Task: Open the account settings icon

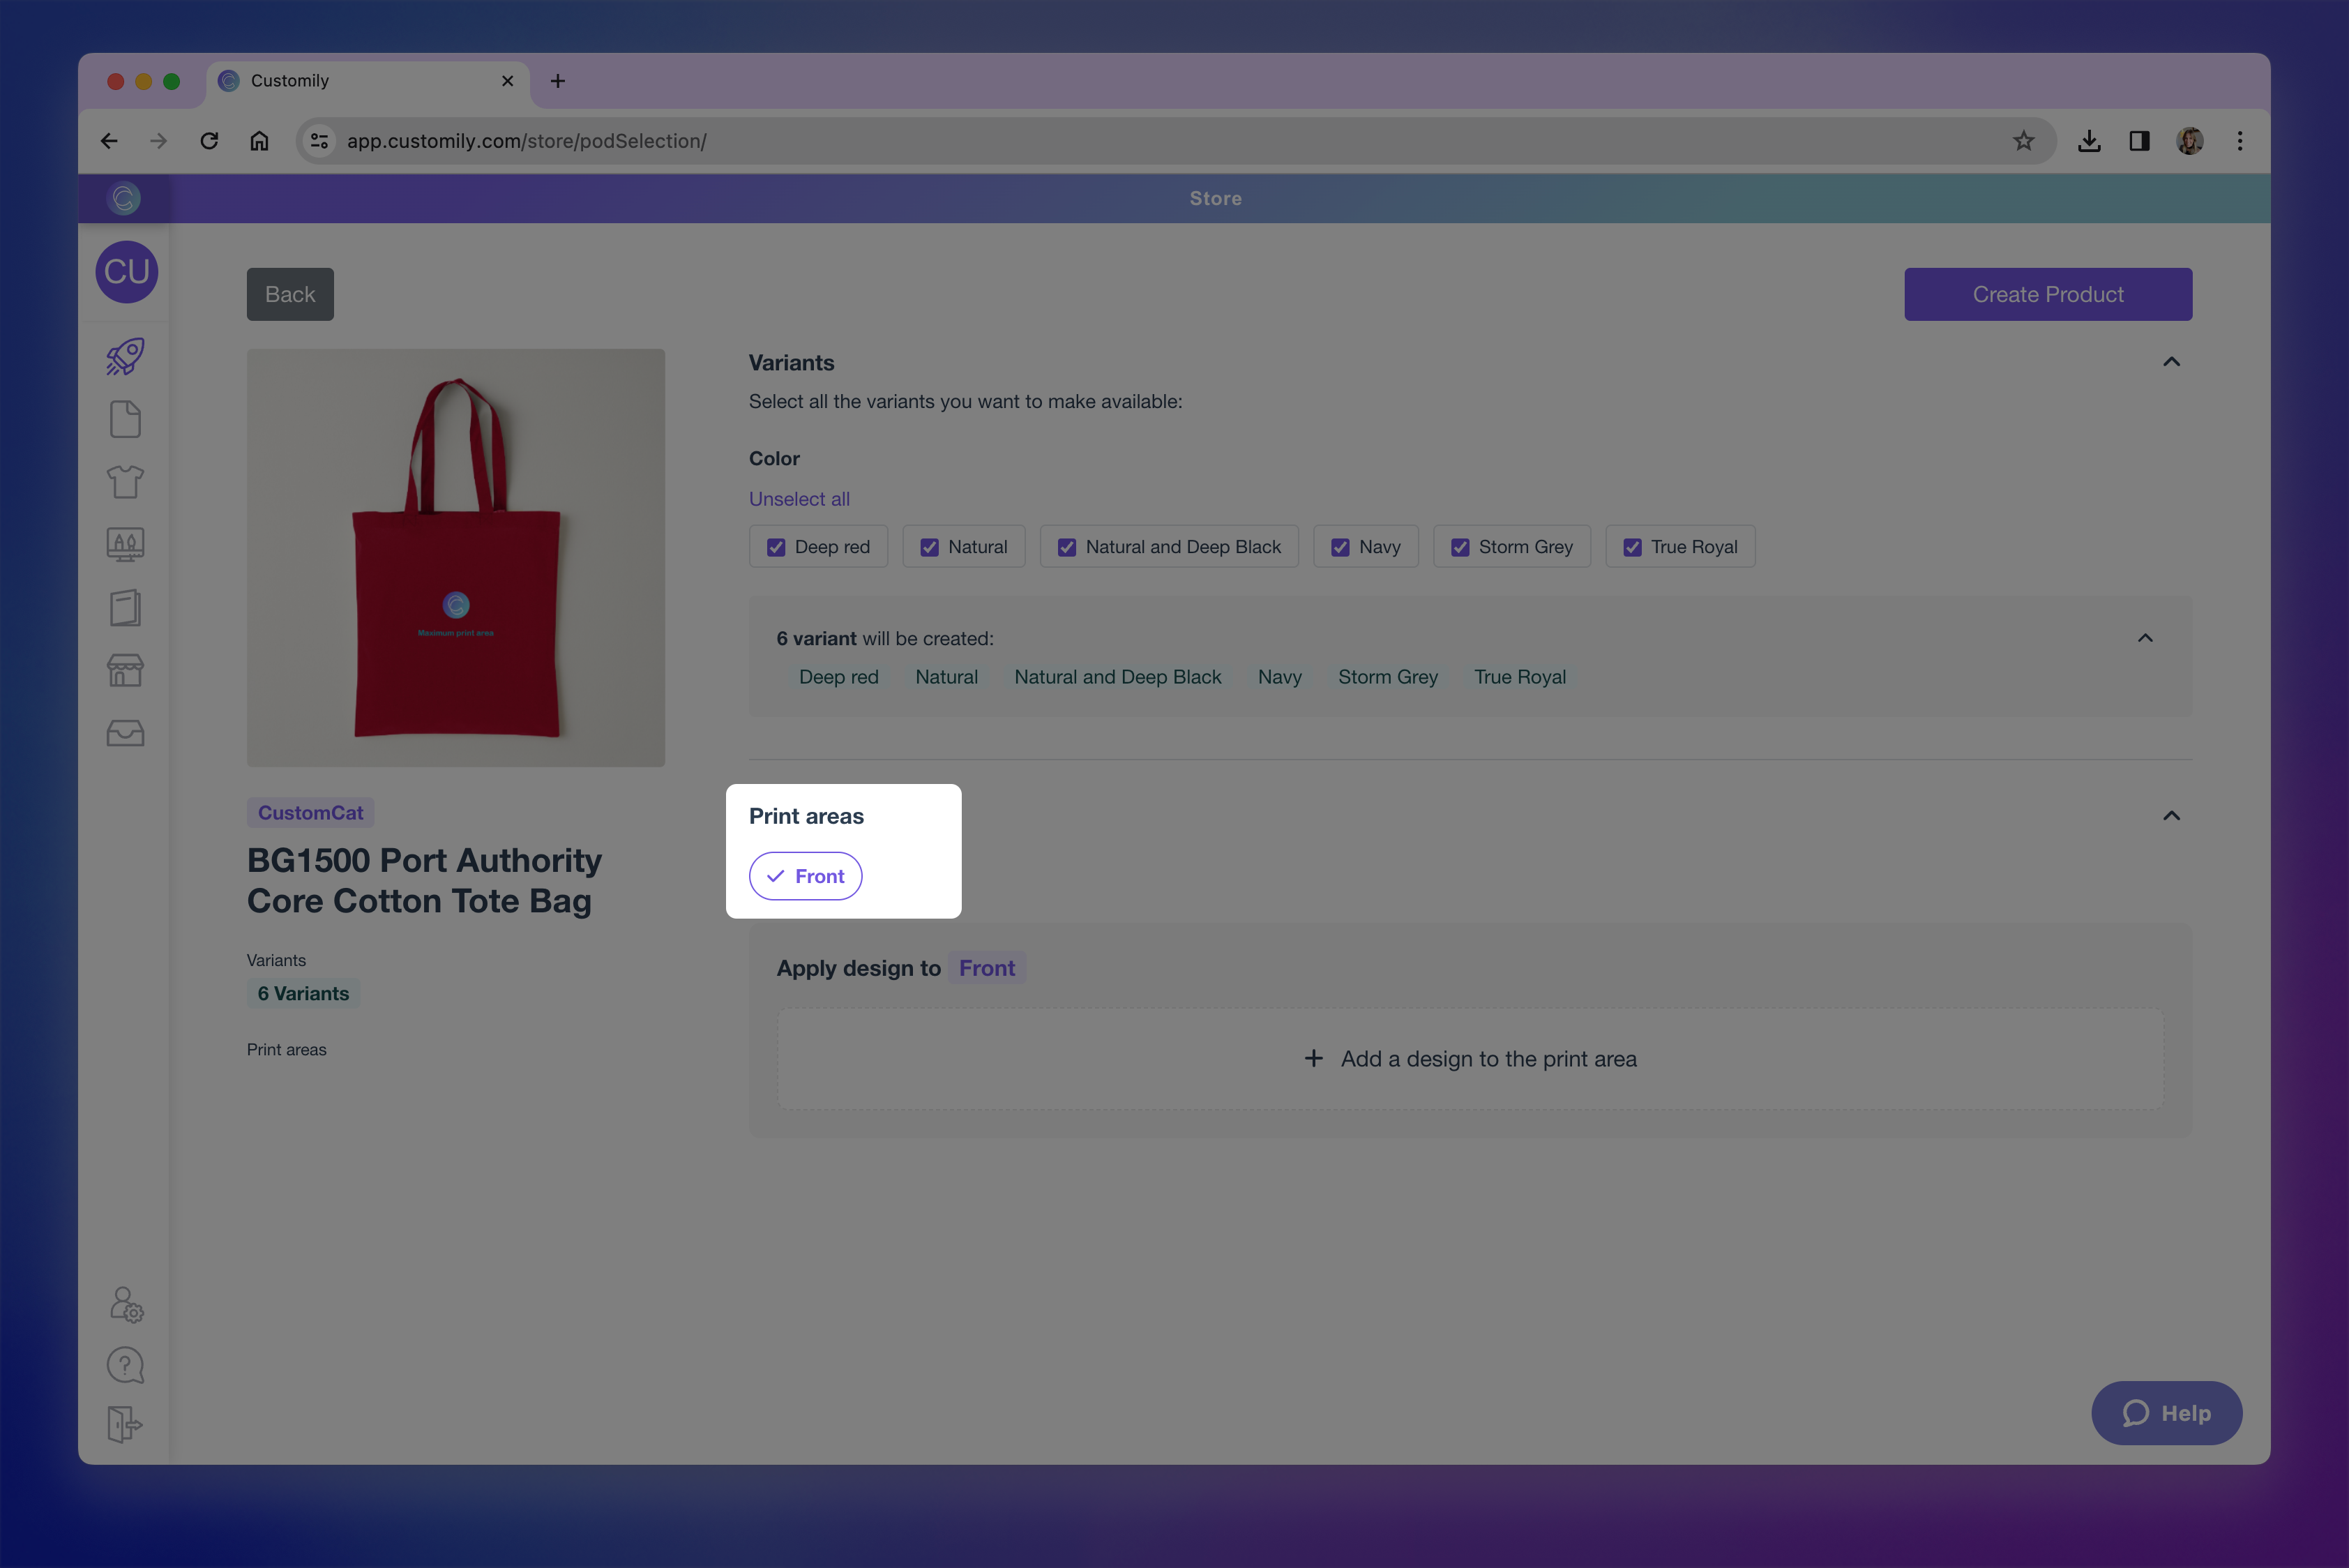Action: click(126, 1304)
